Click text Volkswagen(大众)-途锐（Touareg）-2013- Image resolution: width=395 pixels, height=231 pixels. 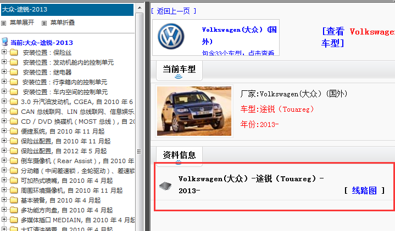(251, 184)
